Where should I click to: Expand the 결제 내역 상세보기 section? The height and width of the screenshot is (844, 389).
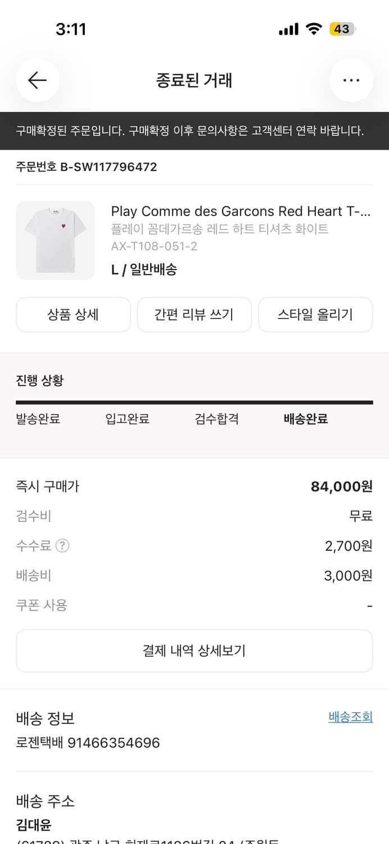tap(194, 650)
